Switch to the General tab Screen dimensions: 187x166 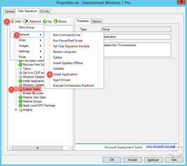(x=10, y=11)
